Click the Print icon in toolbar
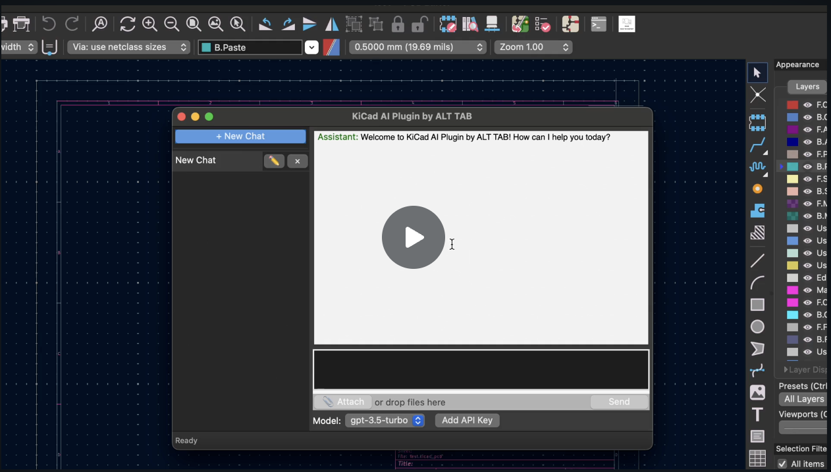The height and width of the screenshot is (472, 831). coord(22,24)
